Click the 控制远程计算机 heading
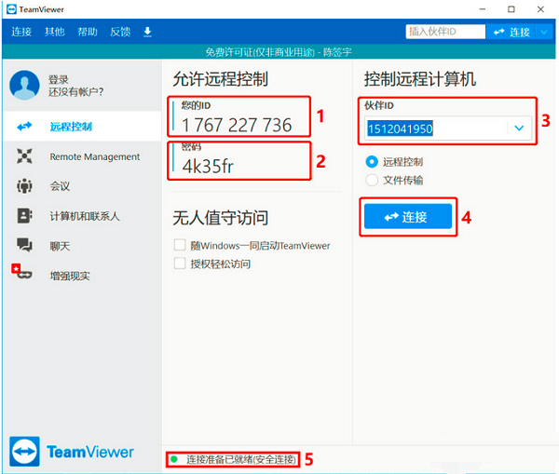The height and width of the screenshot is (474, 559). tap(419, 79)
